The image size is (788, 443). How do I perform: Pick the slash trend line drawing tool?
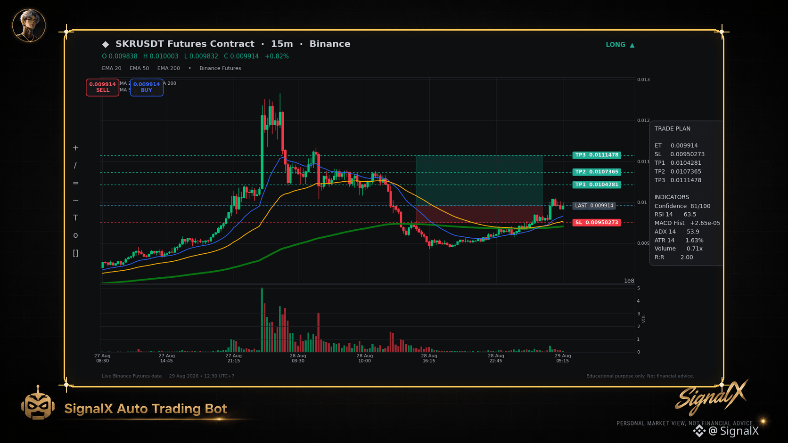[75, 165]
